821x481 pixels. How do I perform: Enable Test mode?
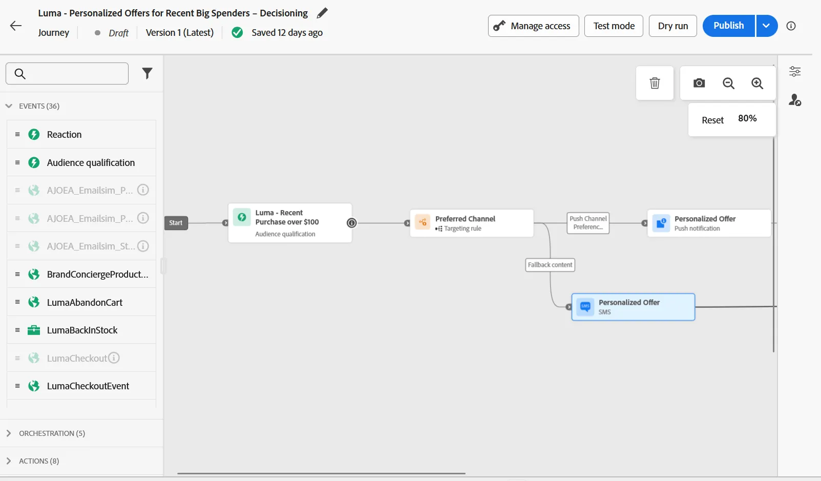(614, 26)
